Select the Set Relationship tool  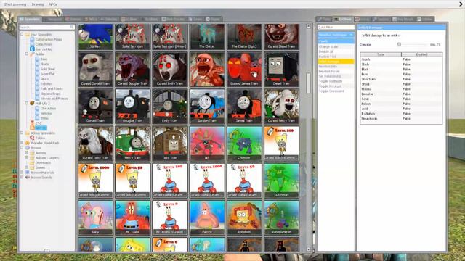point(336,76)
